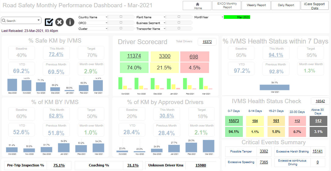Open the info icon
Viewport: 331px width, 171px height.
(x=70, y=22)
